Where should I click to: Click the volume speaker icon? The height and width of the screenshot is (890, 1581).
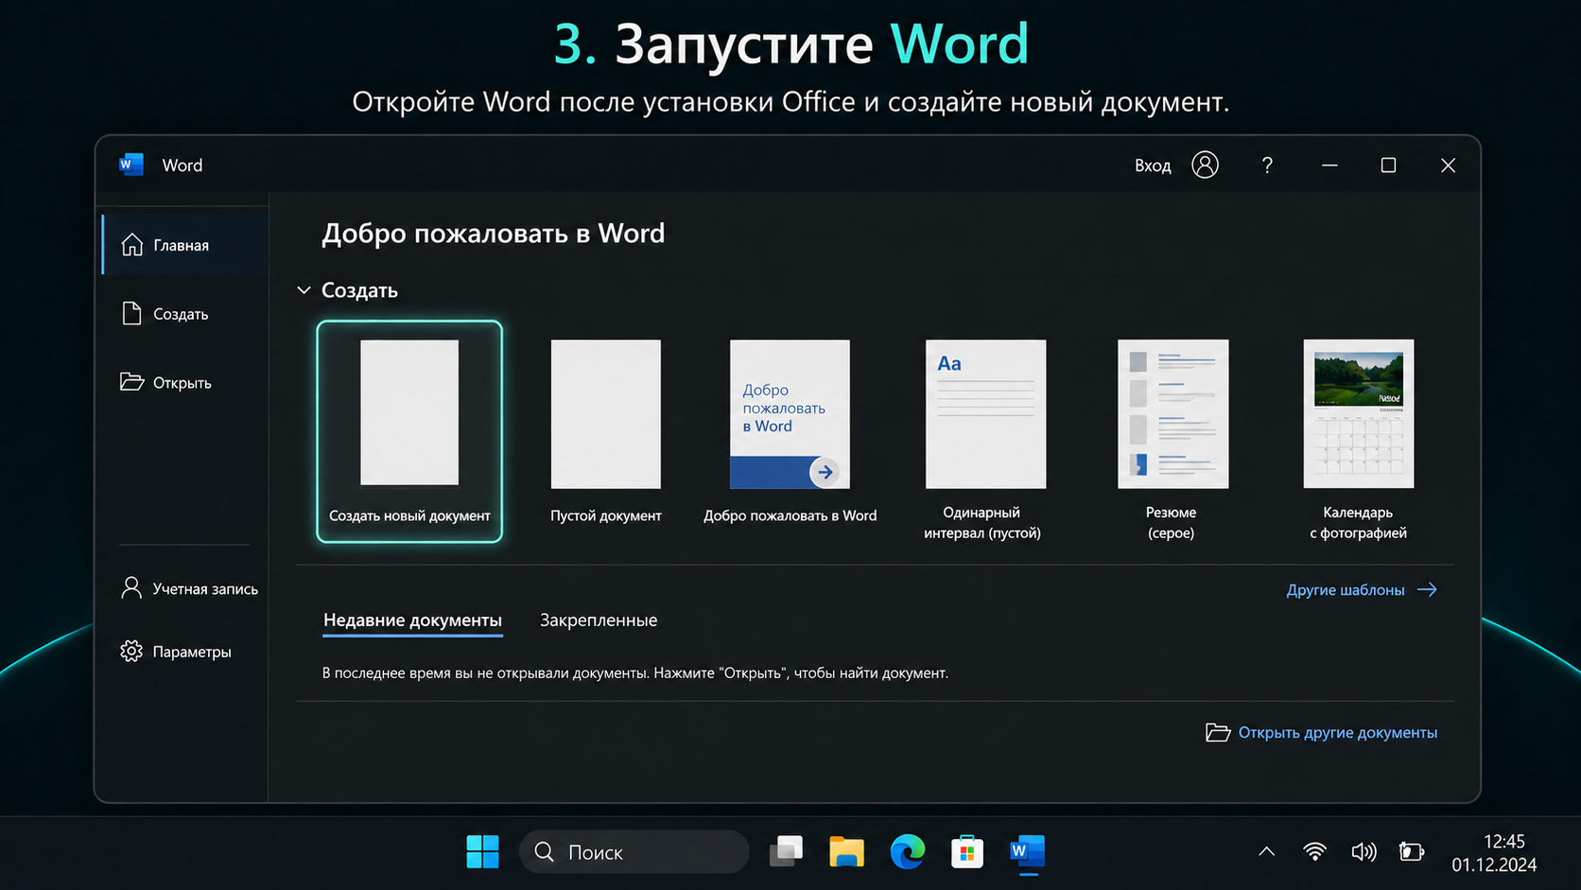(x=1364, y=852)
